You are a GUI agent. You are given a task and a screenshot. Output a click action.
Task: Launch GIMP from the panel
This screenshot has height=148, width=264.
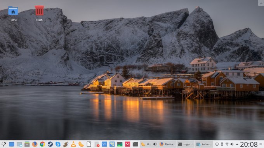click(66, 144)
